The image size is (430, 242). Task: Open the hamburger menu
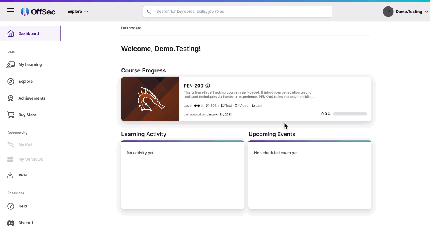click(x=11, y=11)
